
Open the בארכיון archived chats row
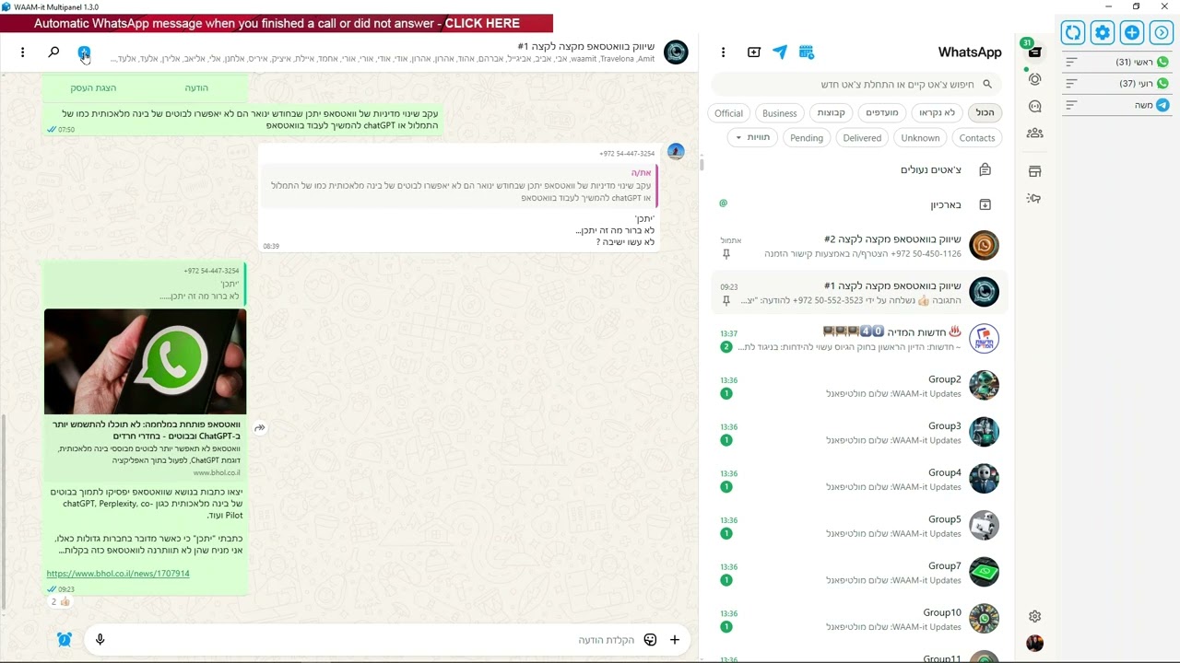[859, 204]
